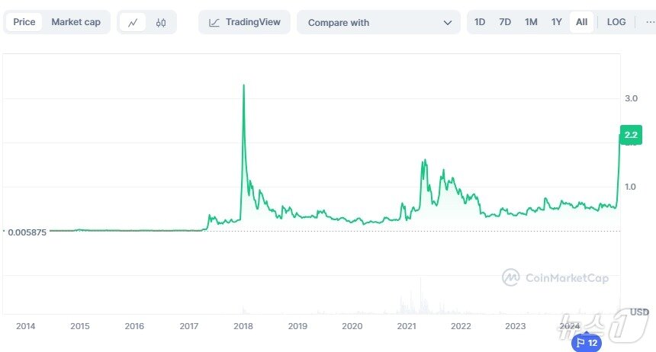Click the CoinMarketCap watermark logo

click(555, 278)
